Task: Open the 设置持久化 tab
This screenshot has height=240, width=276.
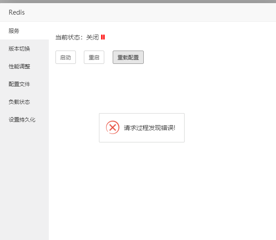Action: pyautogui.click(x=24, y=120)
